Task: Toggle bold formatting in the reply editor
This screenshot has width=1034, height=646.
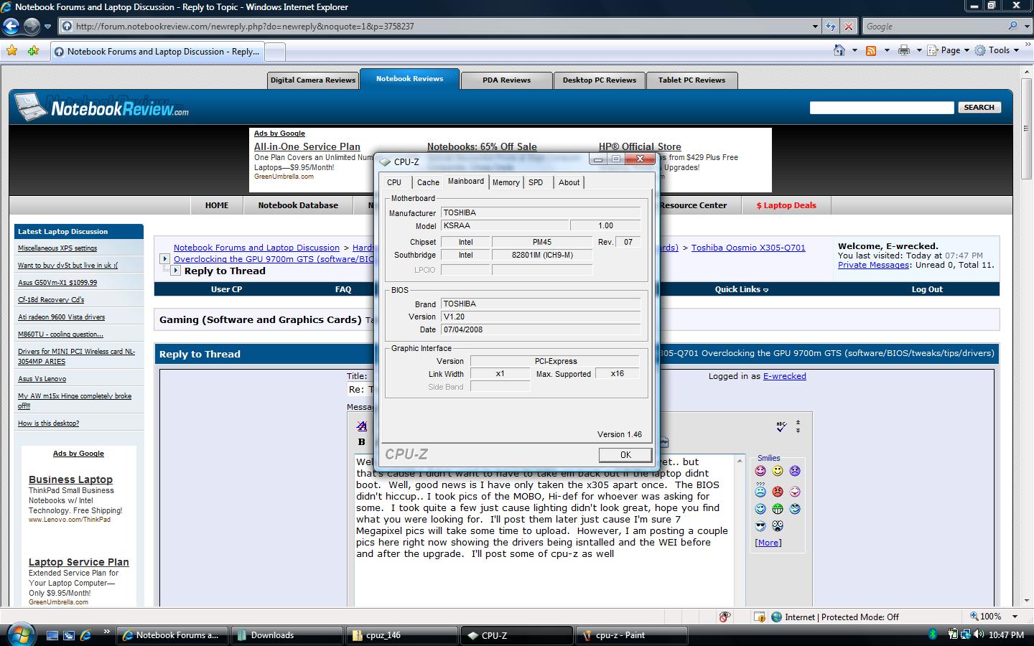Action: [x=361, y=442]
